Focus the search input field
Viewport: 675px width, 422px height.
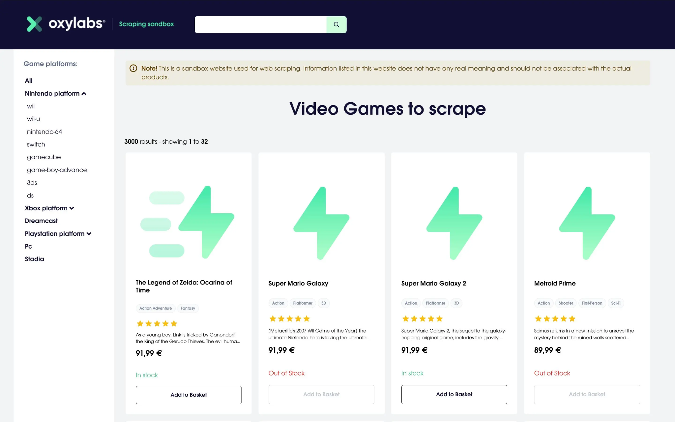tap(260, 24)
